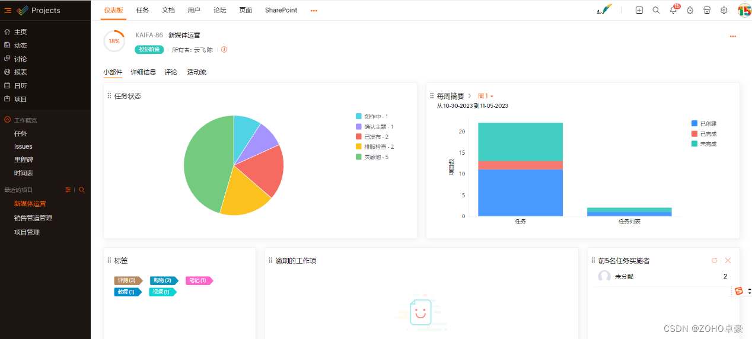
Task: Open 时间表 timesheet in the sidebar
Action: tap(24, 173)
